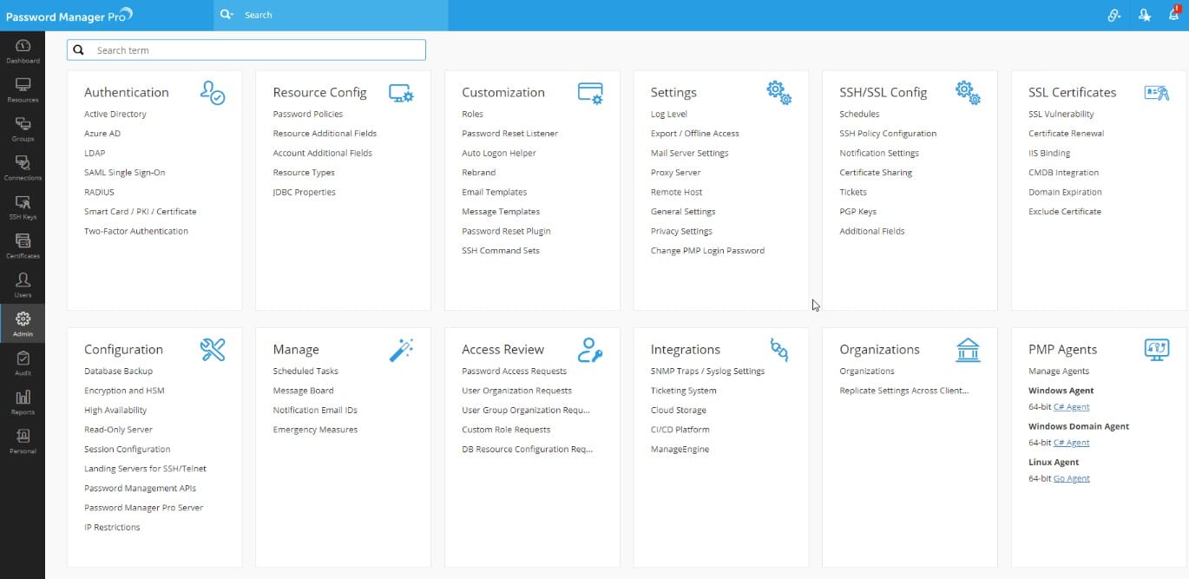Open Mail Server Settings
The height and width of the screenshot is (579, 1189).
coord(690,154)
